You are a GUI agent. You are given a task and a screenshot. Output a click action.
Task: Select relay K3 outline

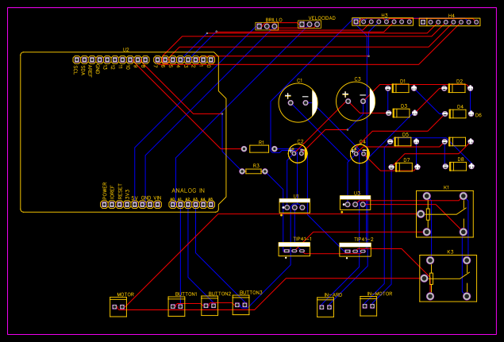pyautogui.click(x=448, y=279)
